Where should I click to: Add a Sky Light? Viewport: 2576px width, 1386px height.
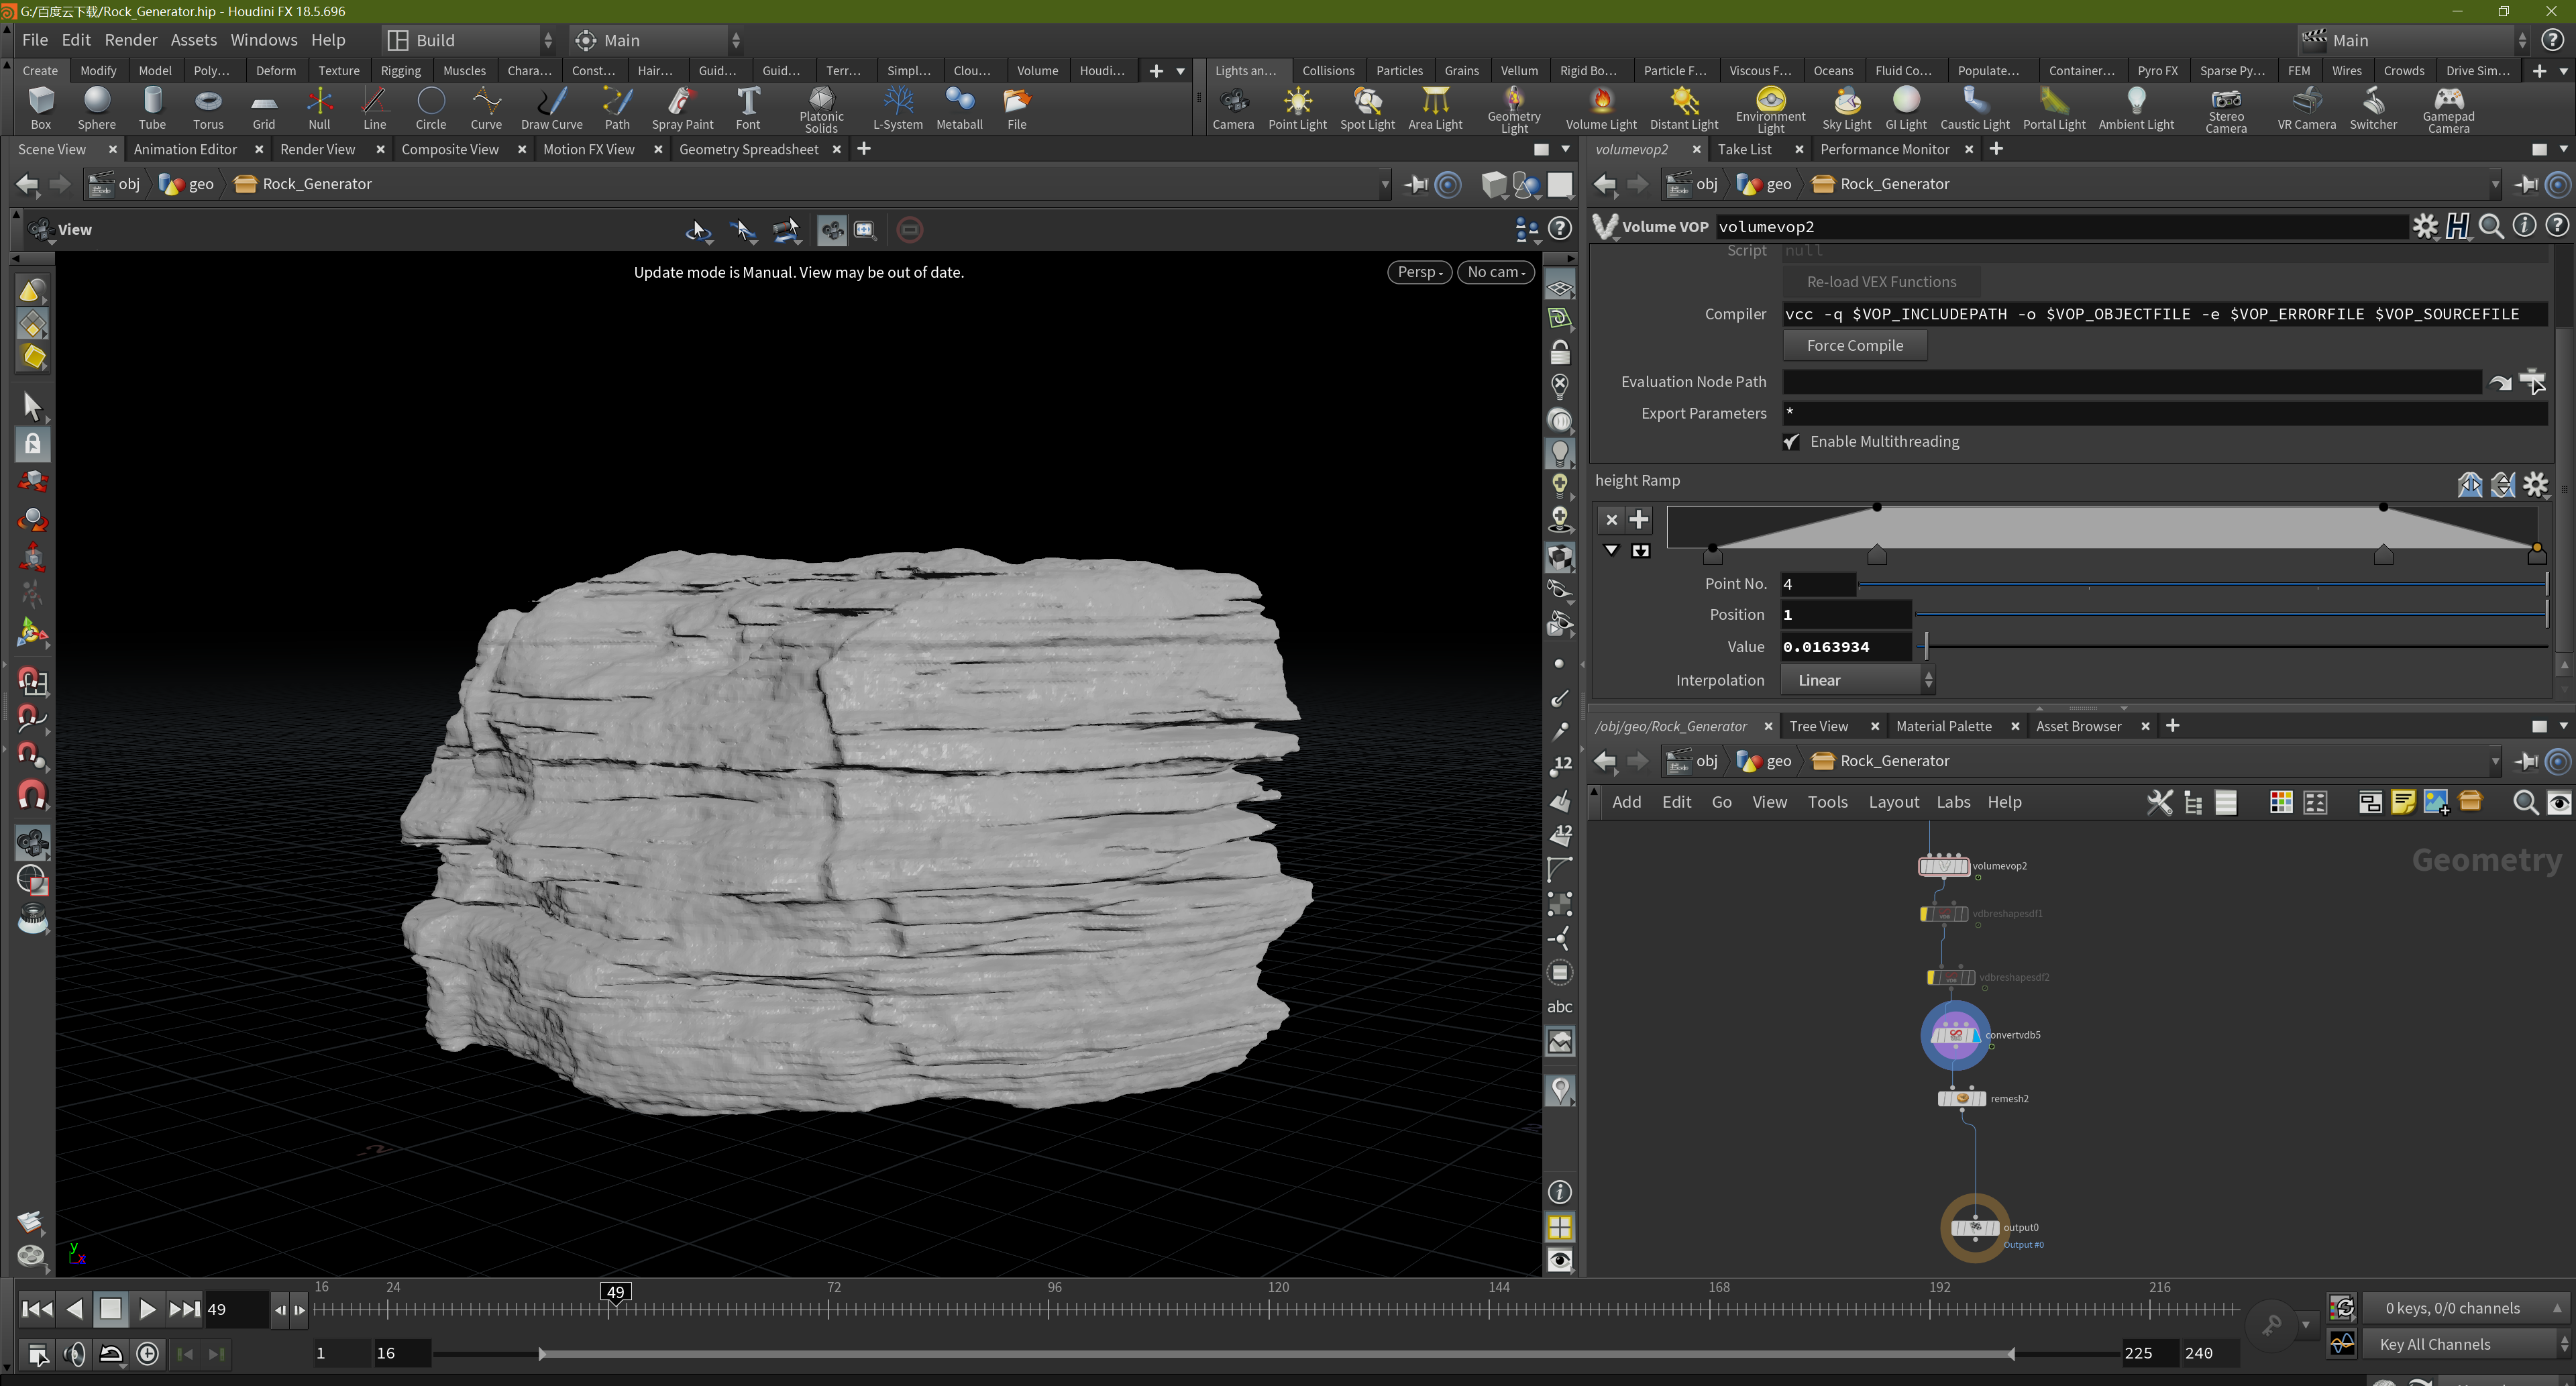pos(1846,108)
